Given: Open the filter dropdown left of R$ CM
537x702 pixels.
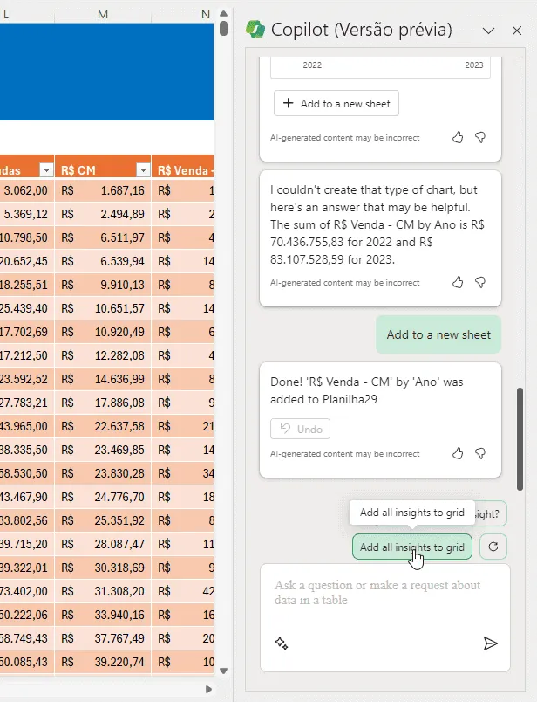Looking at the screenshot, I should (x=46, y=170).
